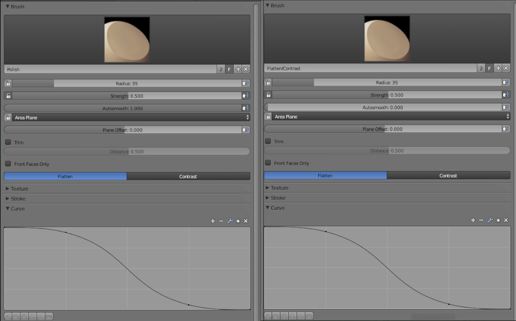Screen dimensions: 516x321
Task: Click wrench tools icon in Polish curve panel
Action: (230, 221)
